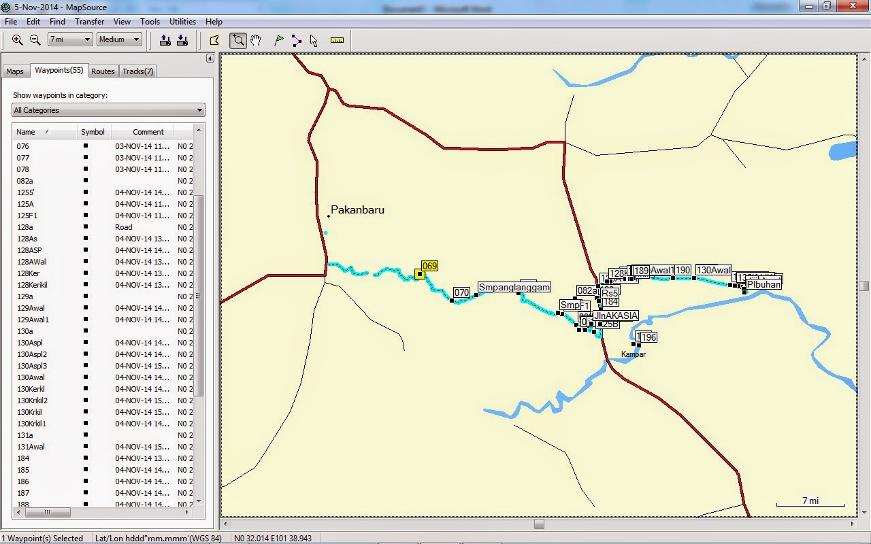
Task: Switch to the Hand pan tool
Action: point(254,40)
